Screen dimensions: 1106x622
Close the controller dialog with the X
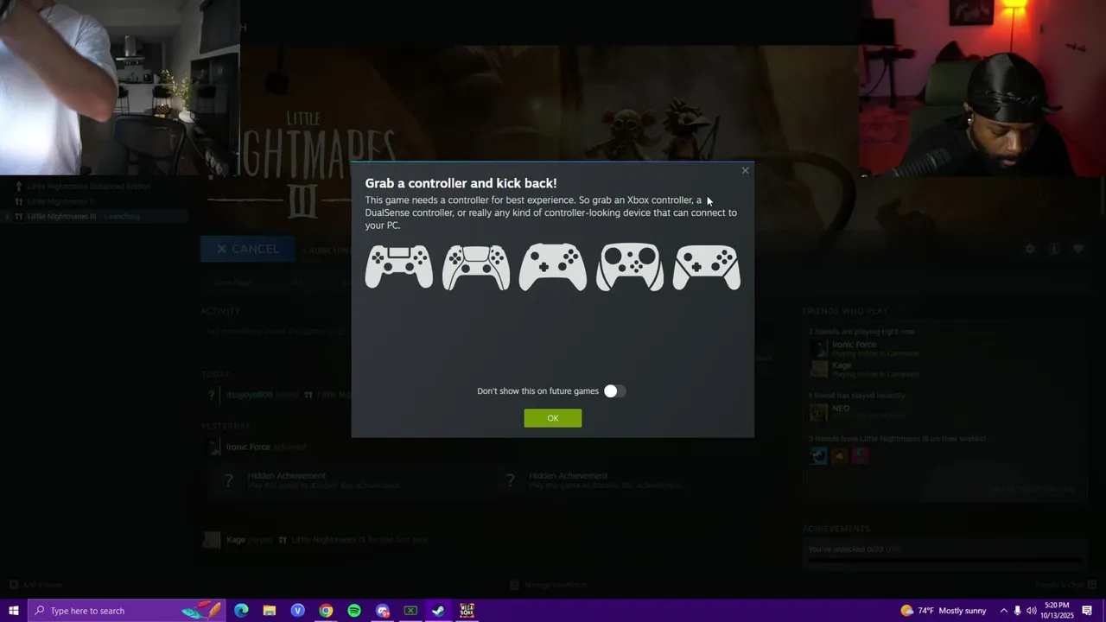pyautogui.click(x=745, y=170)
